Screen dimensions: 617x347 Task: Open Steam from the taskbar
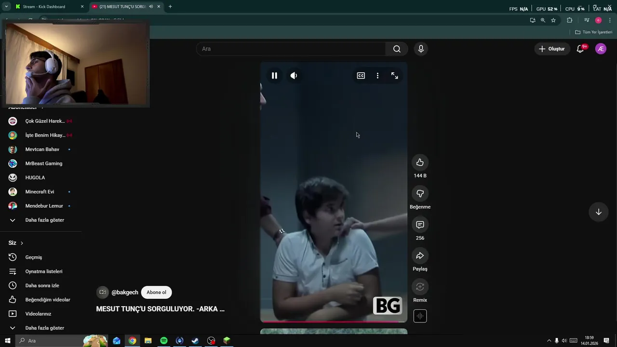195,341
